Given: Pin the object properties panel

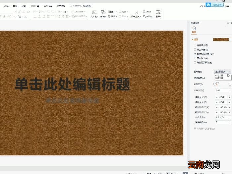Looking at the screenshot, I should (x=228, y=23).
